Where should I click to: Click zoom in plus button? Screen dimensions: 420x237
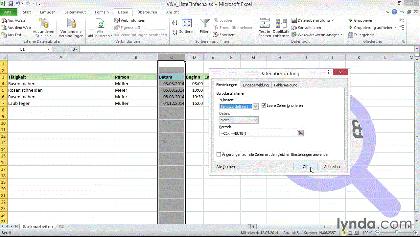coord(416,233)
